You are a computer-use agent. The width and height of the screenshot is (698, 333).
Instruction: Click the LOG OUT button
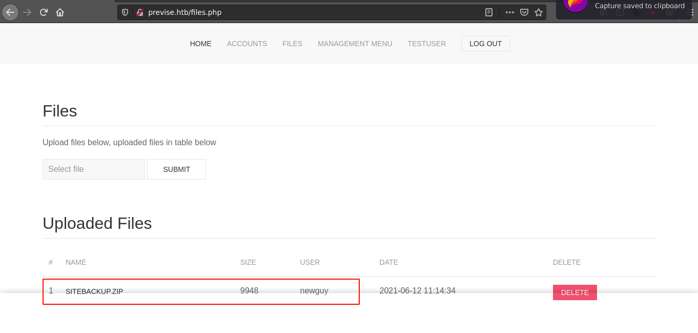(485, 44)
